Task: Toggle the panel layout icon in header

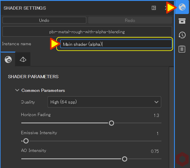Action: click(x=154, y=8)
